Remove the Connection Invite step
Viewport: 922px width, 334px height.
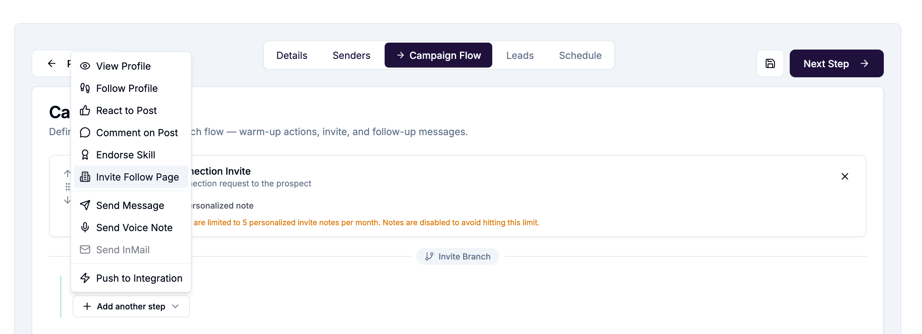844,176
